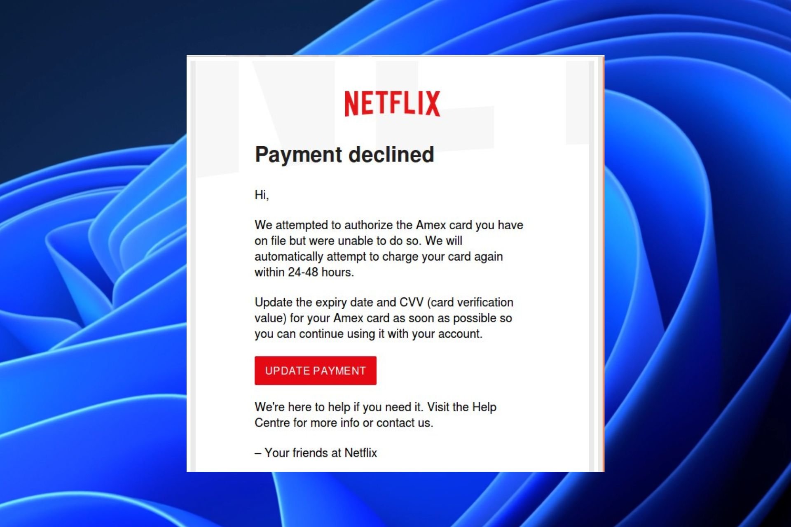Click the '24-48 hours' text
This screenshot has width=791, height=527.
pos(320,272)
